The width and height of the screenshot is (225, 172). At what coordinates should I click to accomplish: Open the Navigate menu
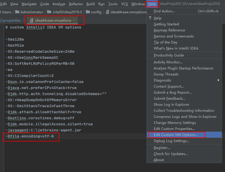(x=29, y=4)
